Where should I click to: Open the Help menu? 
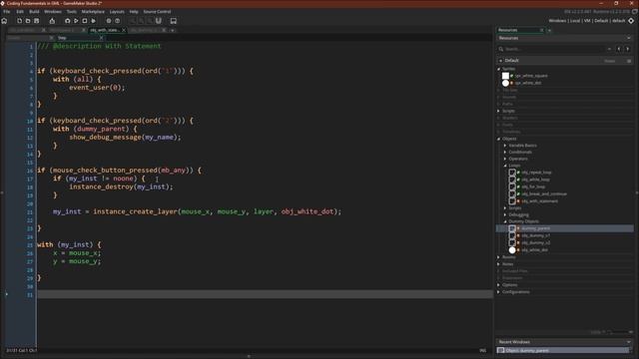point(134,12)
